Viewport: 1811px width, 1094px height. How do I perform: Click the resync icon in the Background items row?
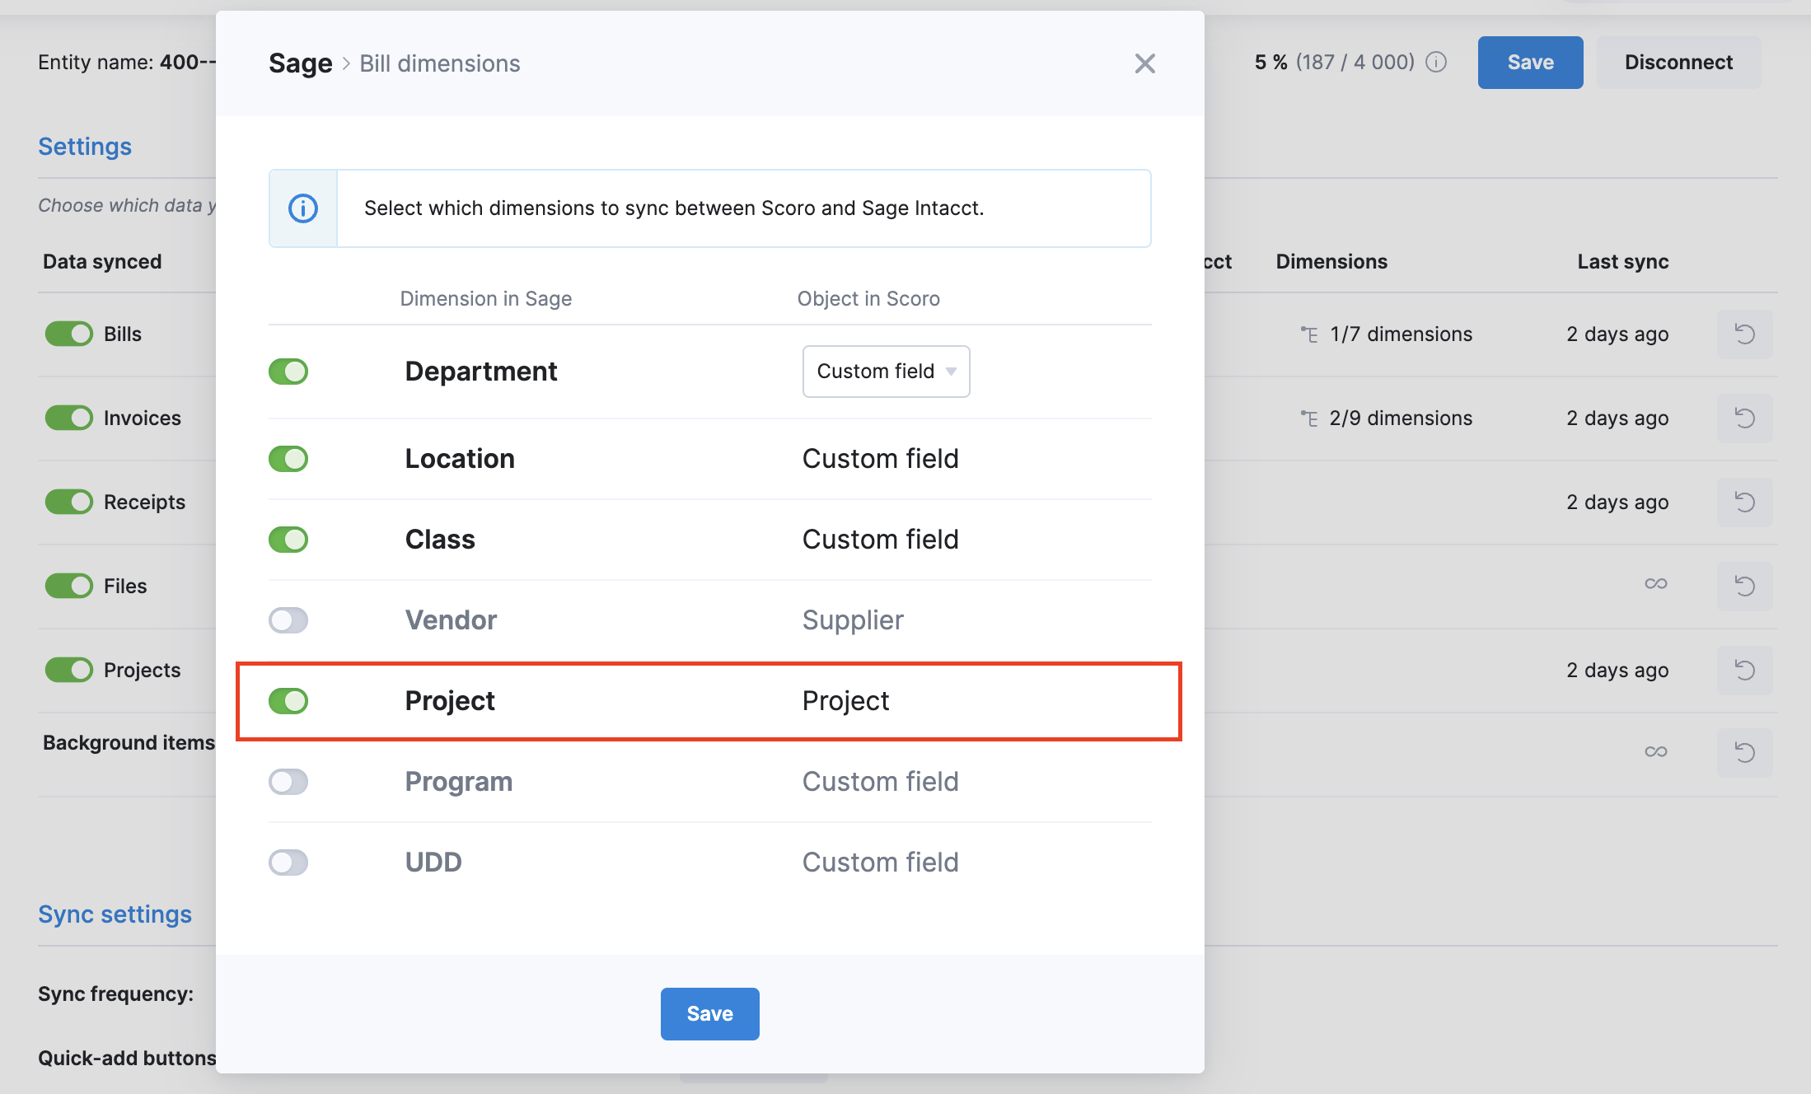pos(1744,753)
